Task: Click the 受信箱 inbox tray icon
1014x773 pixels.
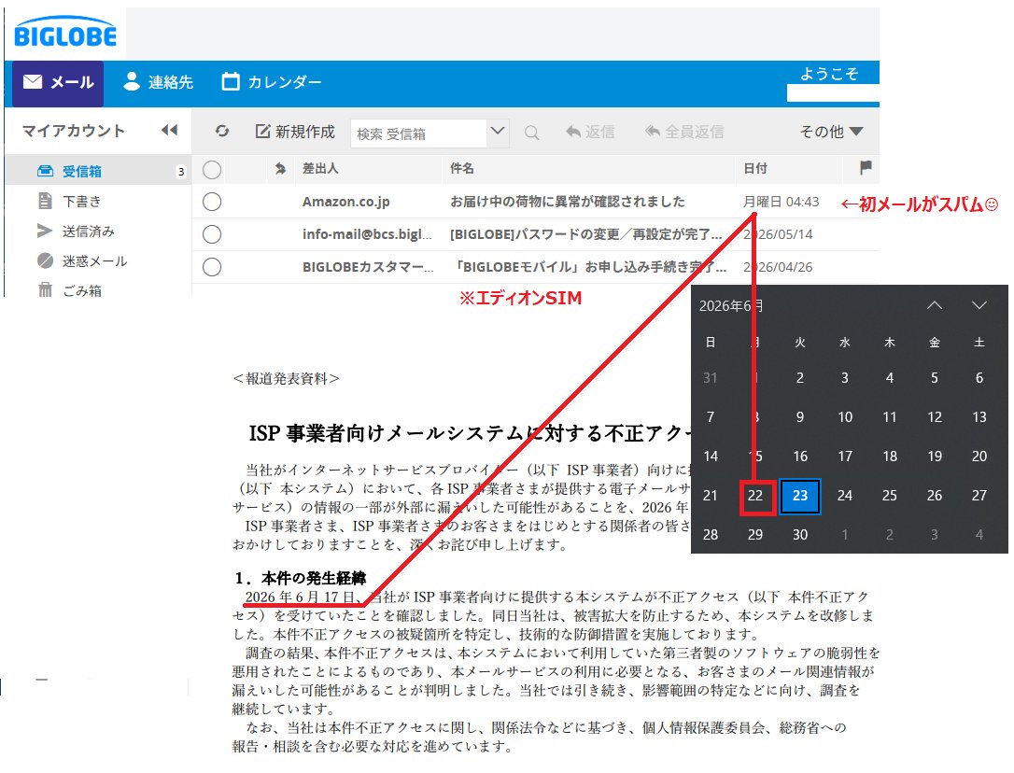Action: coord(45,171)
